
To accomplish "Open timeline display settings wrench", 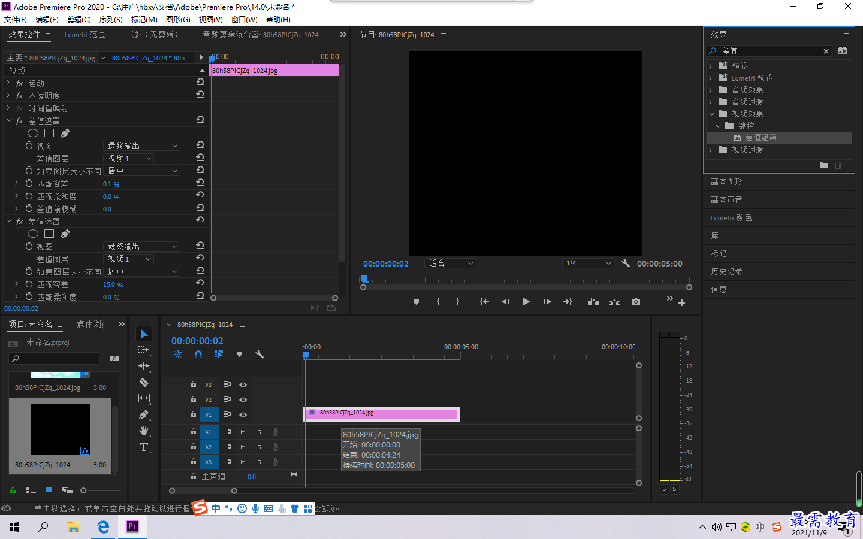I will [259, 355].
